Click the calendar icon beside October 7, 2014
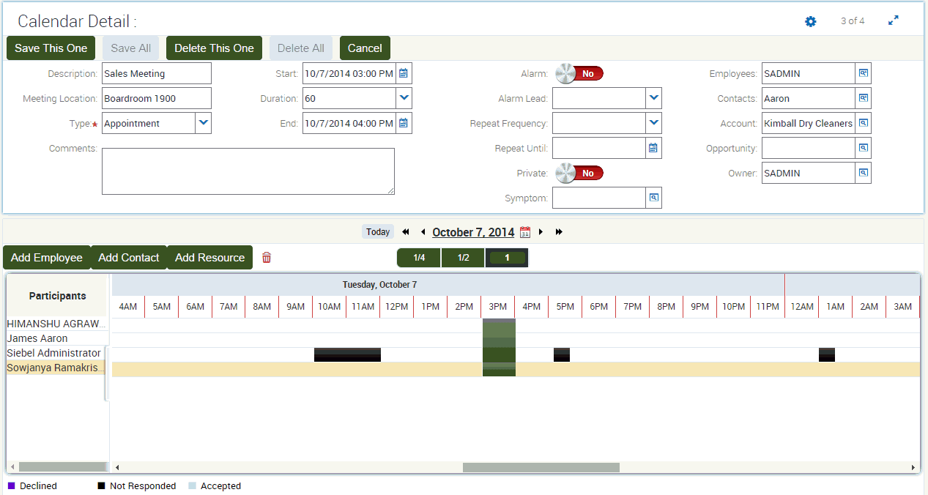The height and width of the screenshot is (495, 928). [524, 231]
